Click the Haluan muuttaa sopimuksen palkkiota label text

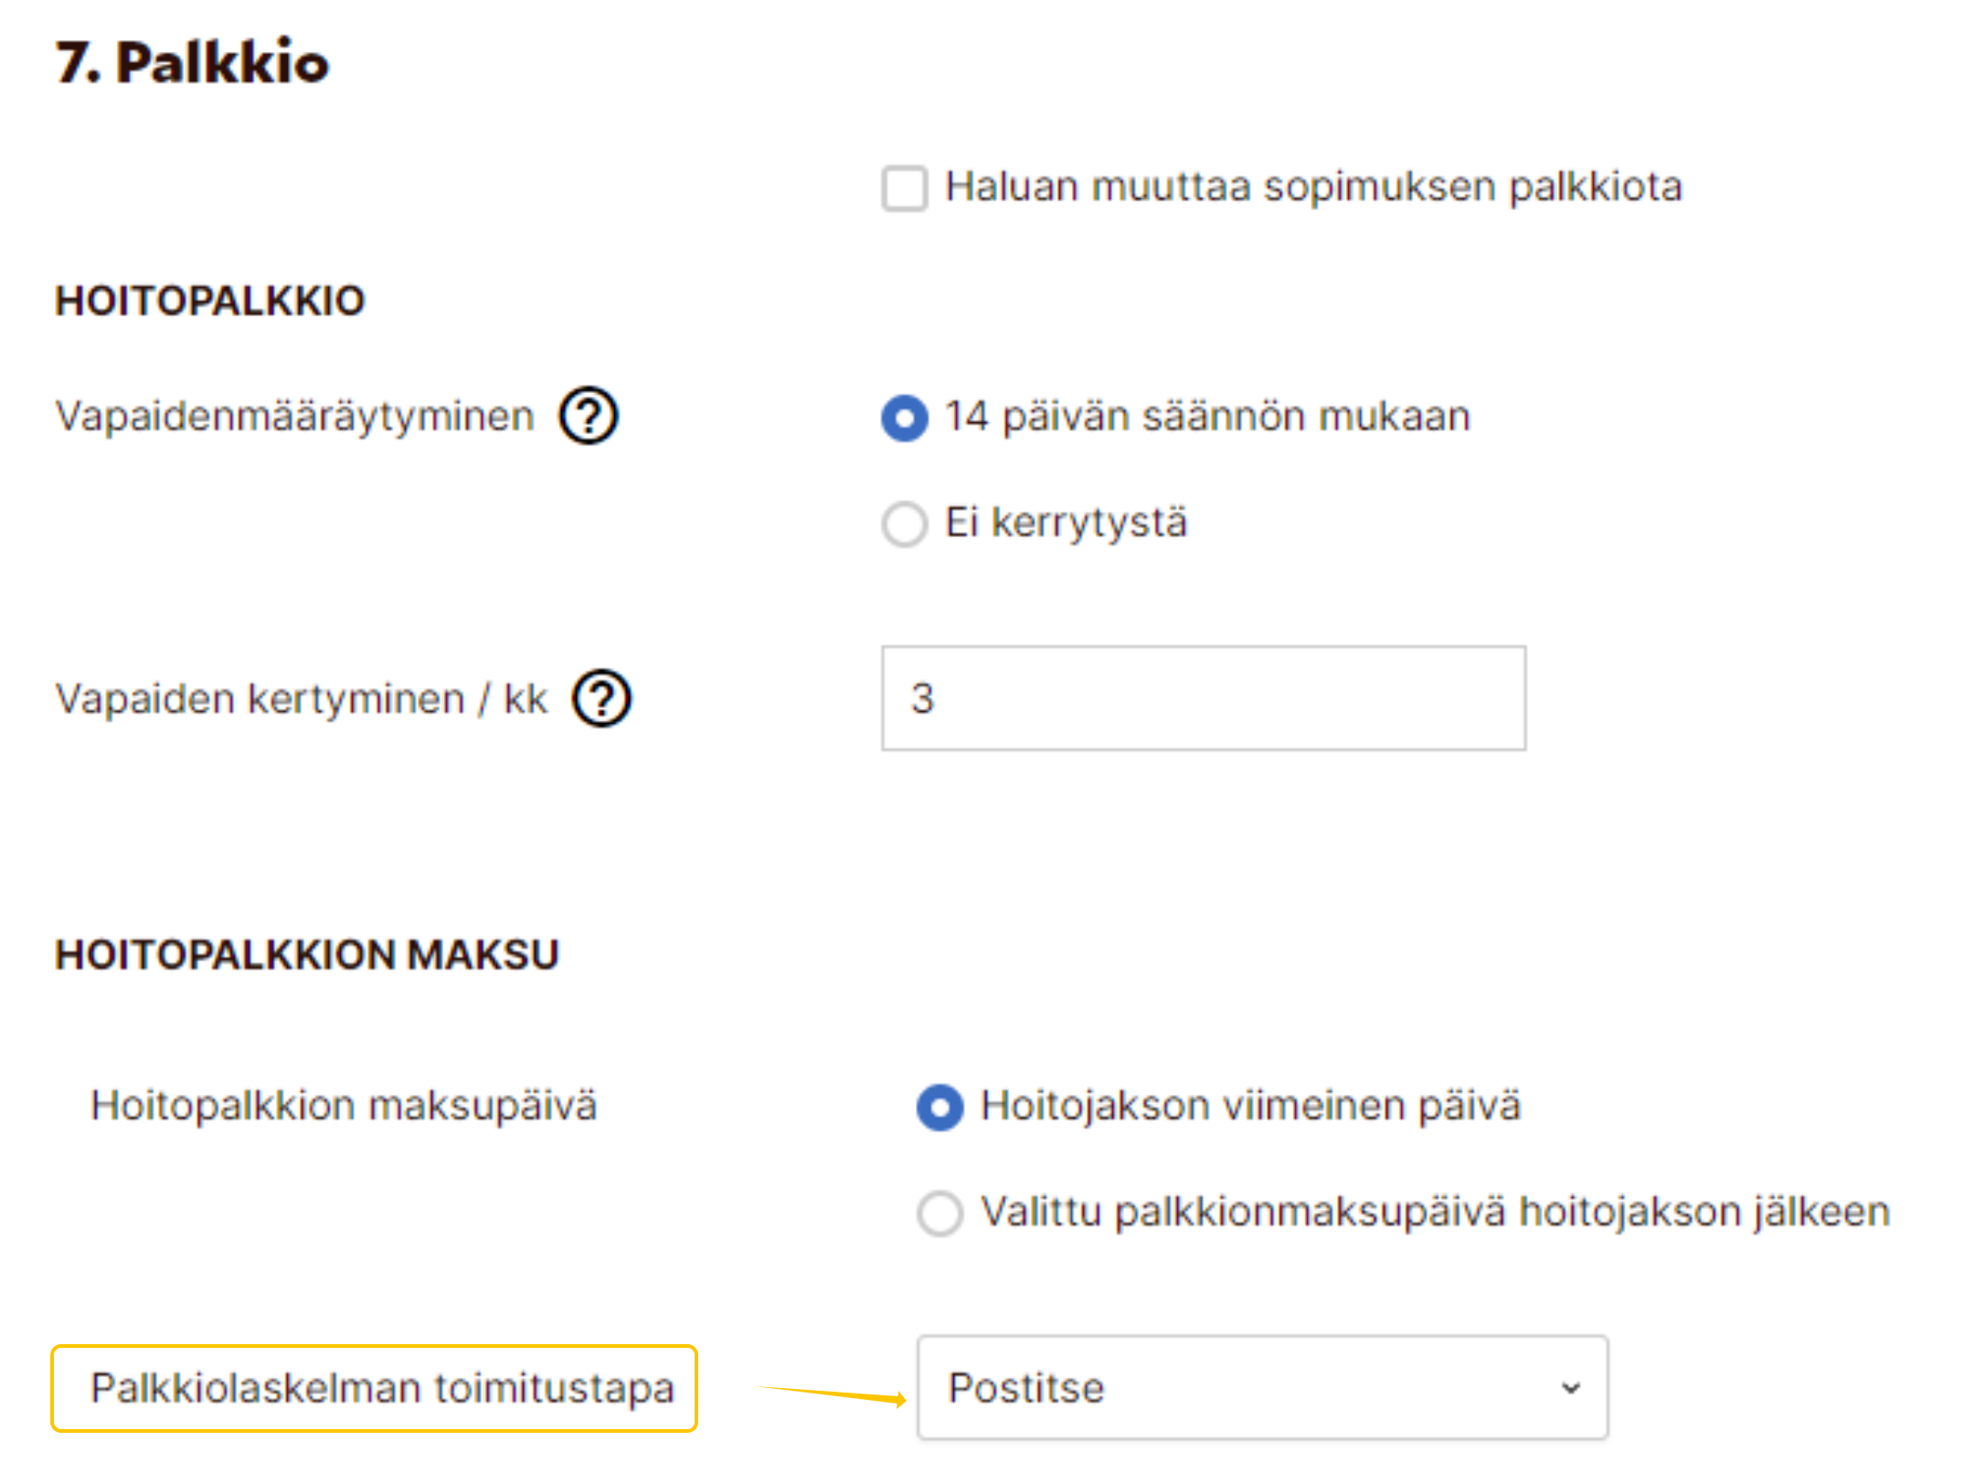click(1313, 187)
